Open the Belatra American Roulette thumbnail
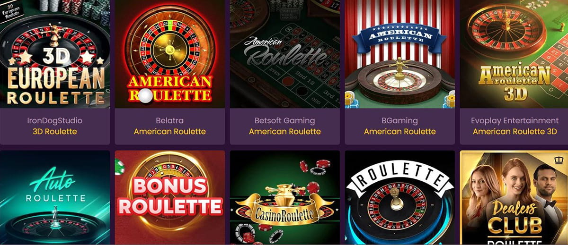 [170, 54]
